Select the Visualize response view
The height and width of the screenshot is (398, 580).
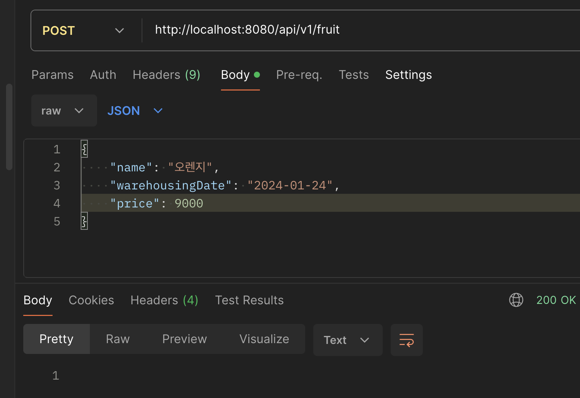[x=264, y=339]
